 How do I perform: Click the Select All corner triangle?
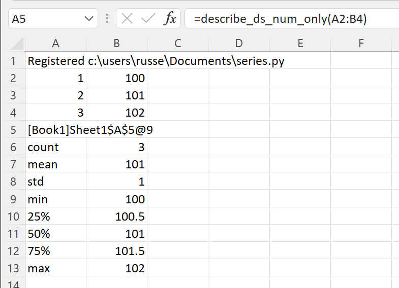(x=17, y=44)
